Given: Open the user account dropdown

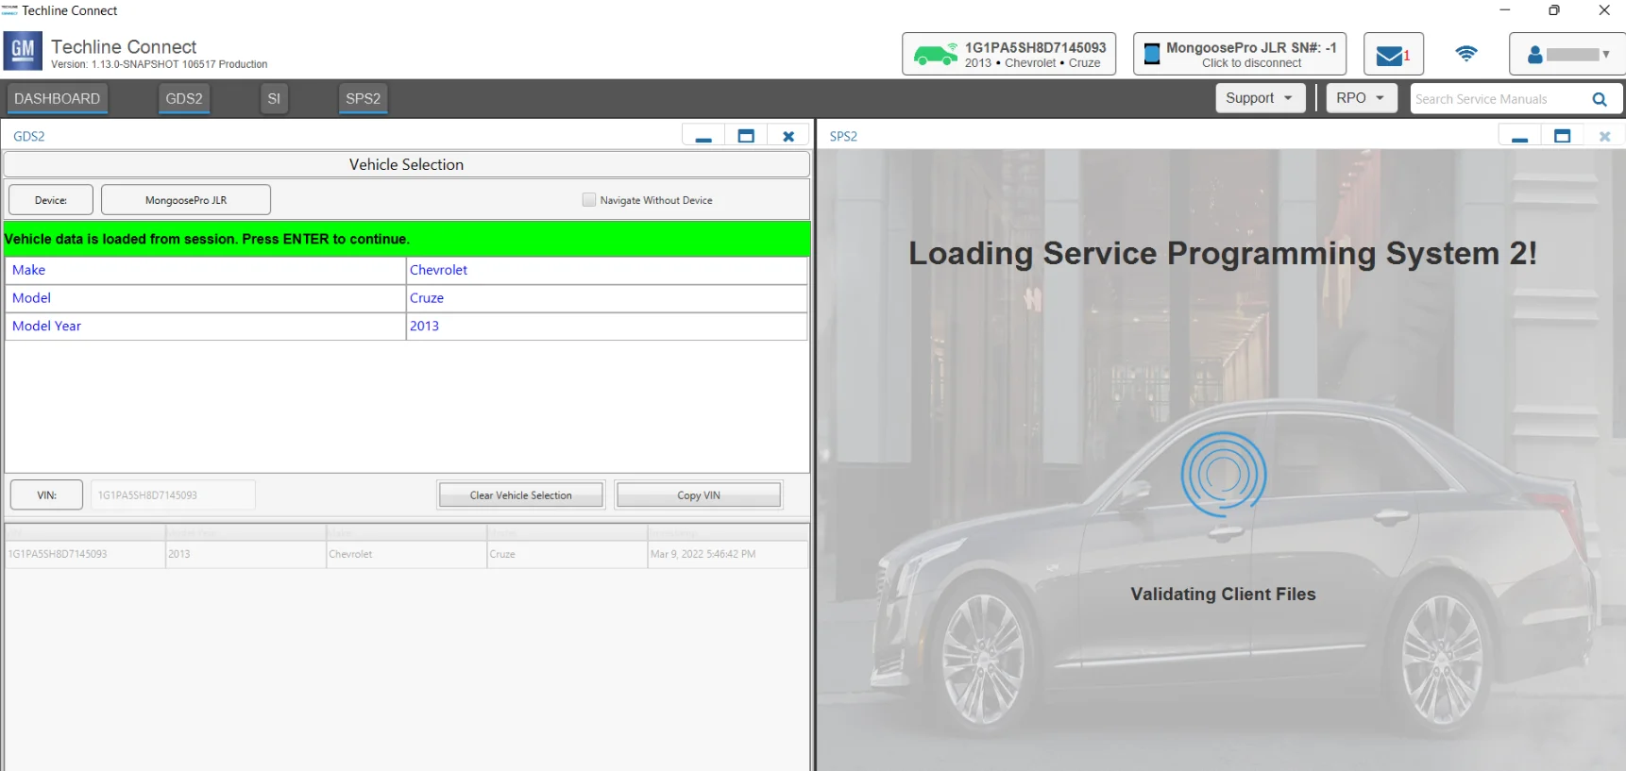Looking at the screenshot, I should pos(1567,55).
